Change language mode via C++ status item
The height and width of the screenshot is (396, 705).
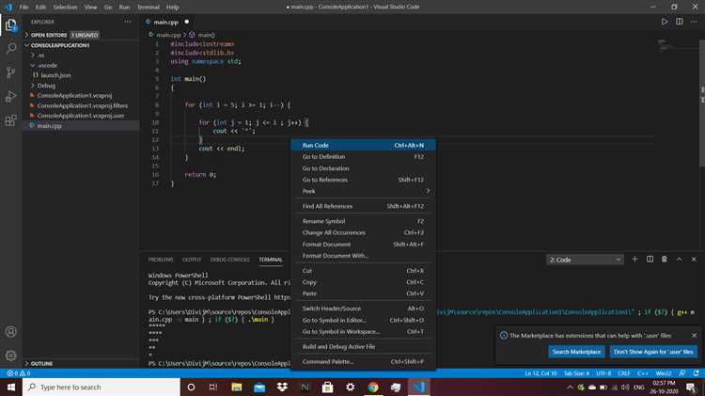point(643,373)
